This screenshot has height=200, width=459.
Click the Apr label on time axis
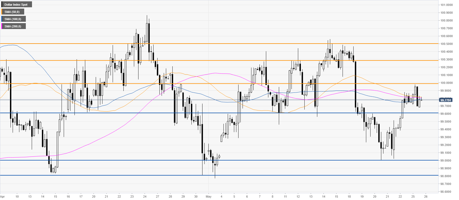pyautogui.click(x=2, y=197)
